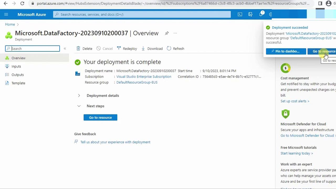
Task: Click the Start time value 9/10/2023, 8:01:14 PM
Action: [x=219, y=71]
